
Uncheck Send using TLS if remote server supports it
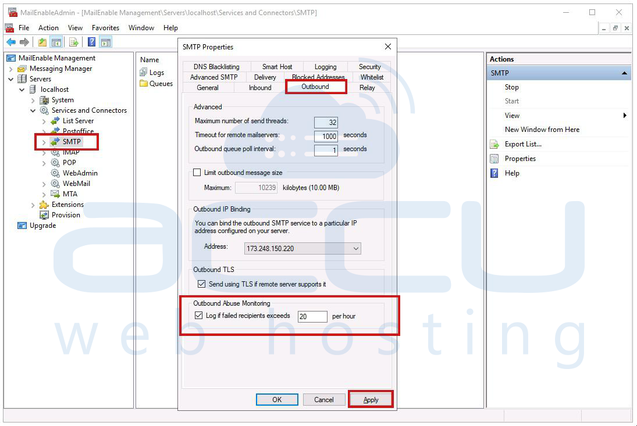click(201, 284)
